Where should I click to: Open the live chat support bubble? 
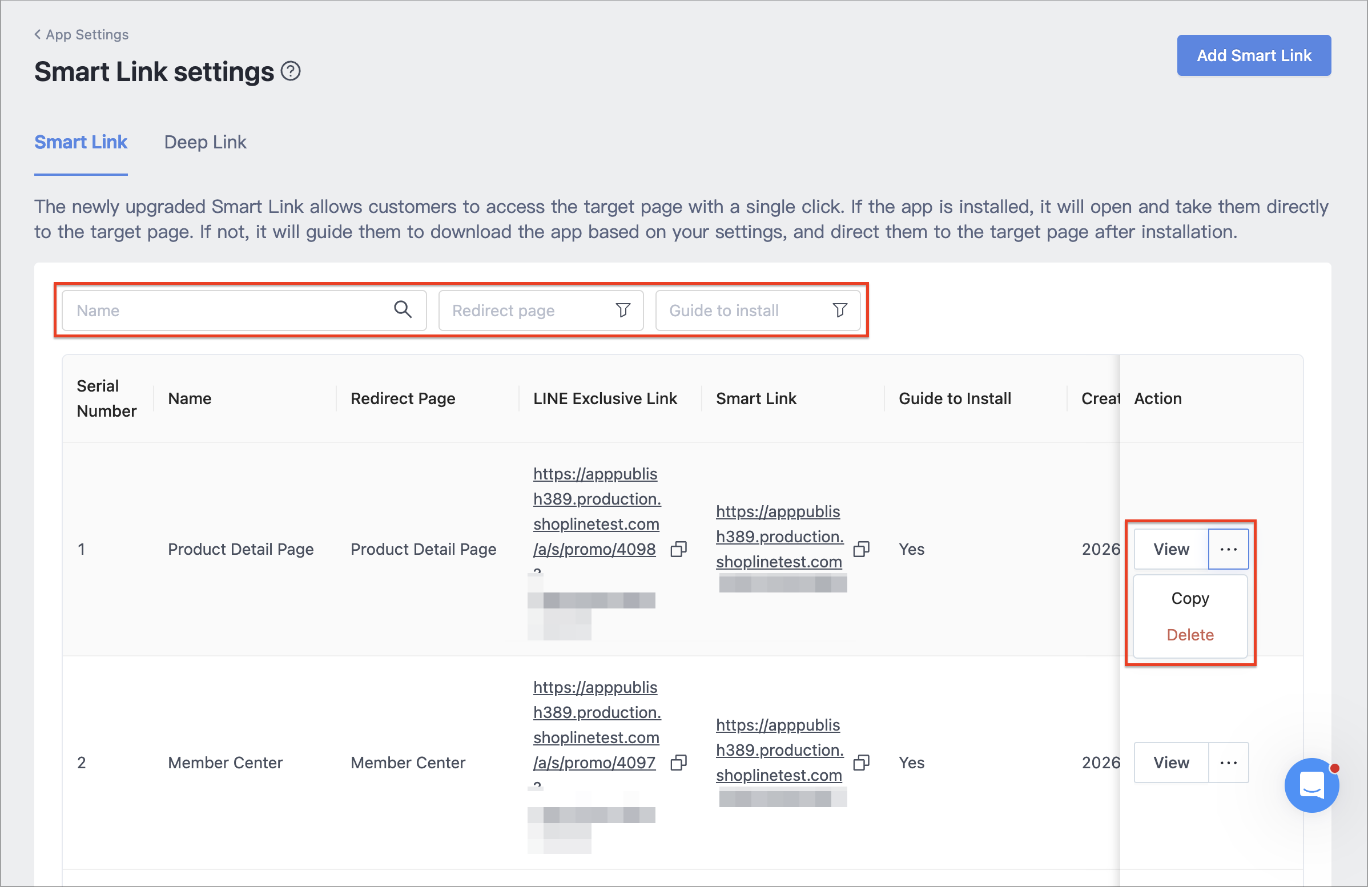pyautogui.click(x=1311, y=785)
